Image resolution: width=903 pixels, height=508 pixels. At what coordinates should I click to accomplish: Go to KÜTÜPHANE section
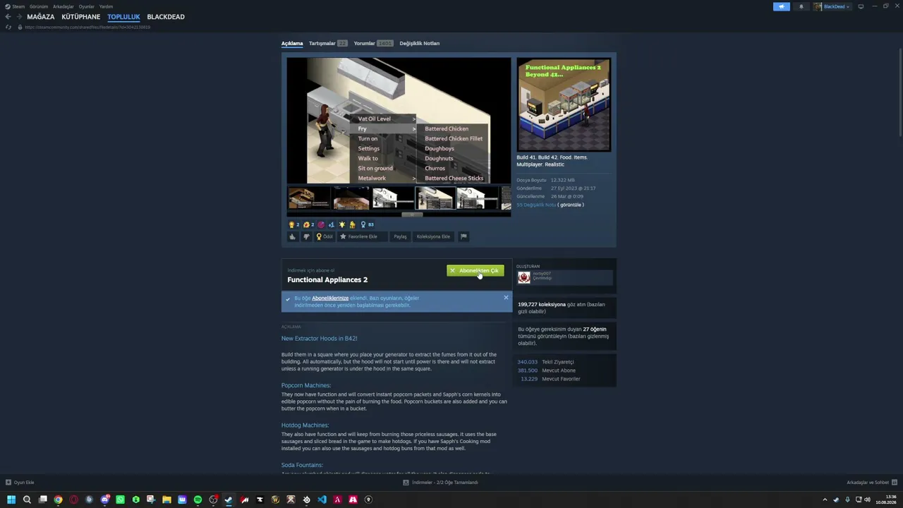[x=81, y=17]
